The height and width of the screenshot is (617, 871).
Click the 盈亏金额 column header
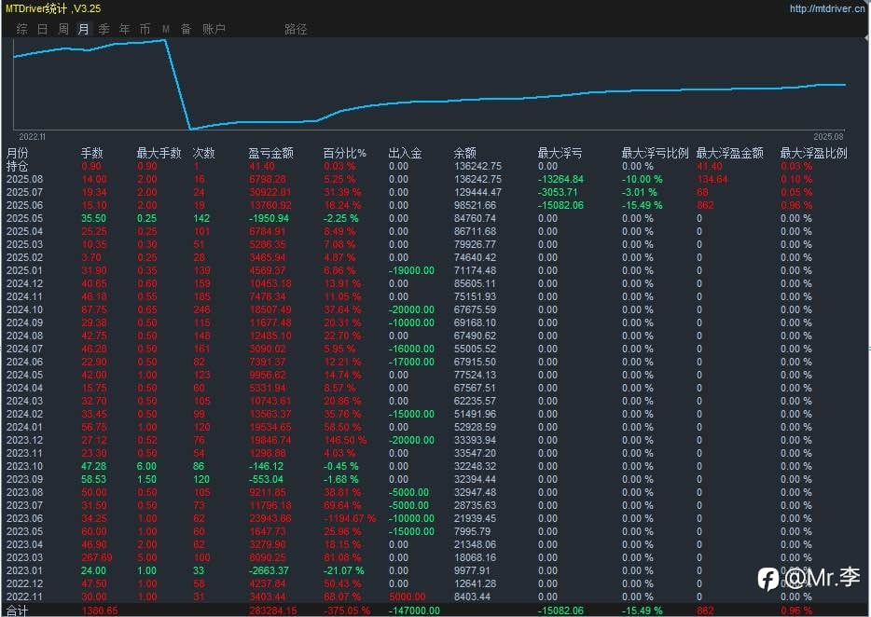(270, 153)
